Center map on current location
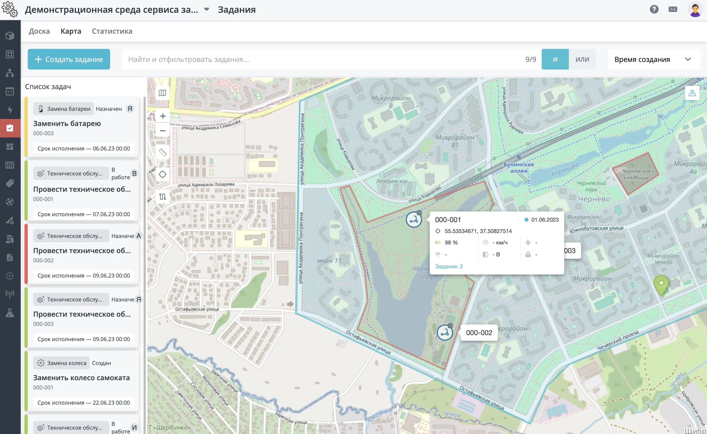 [163, 174]
